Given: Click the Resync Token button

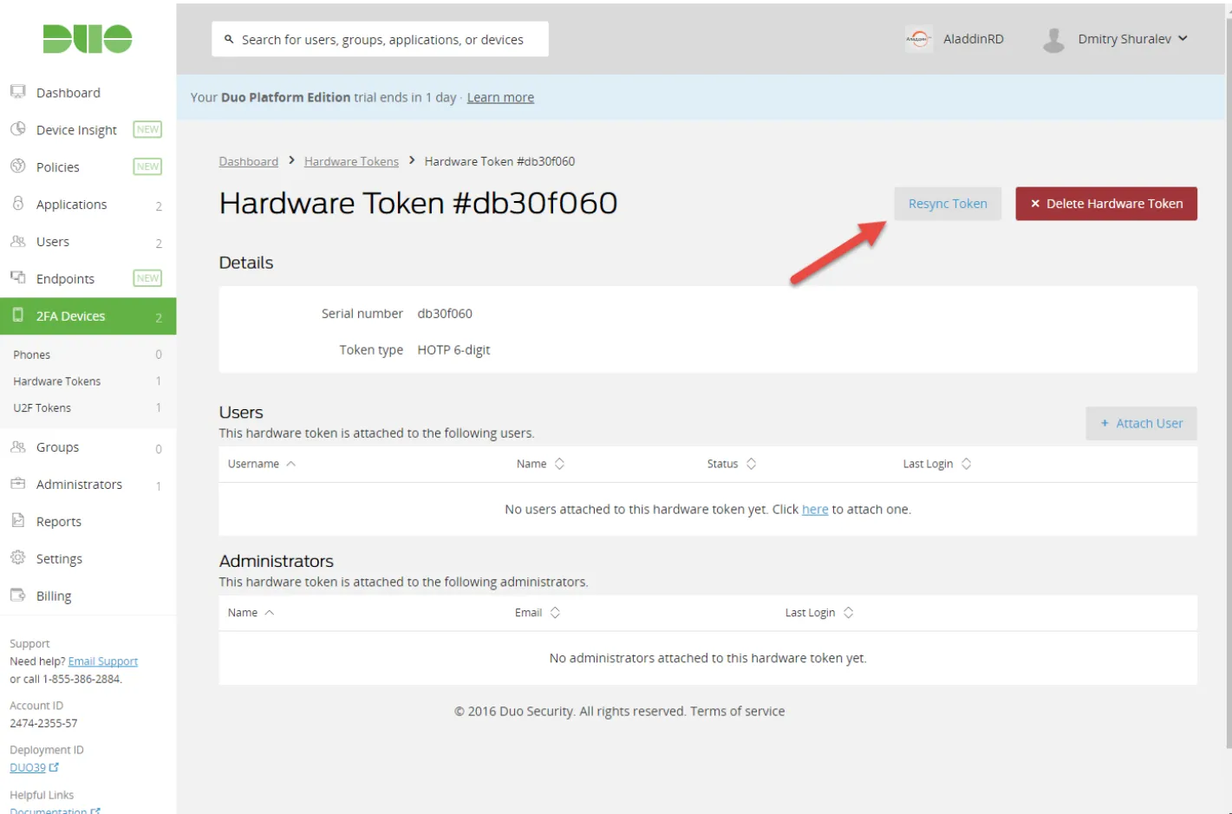Looking at the screenshot, I should pos(948,204).
